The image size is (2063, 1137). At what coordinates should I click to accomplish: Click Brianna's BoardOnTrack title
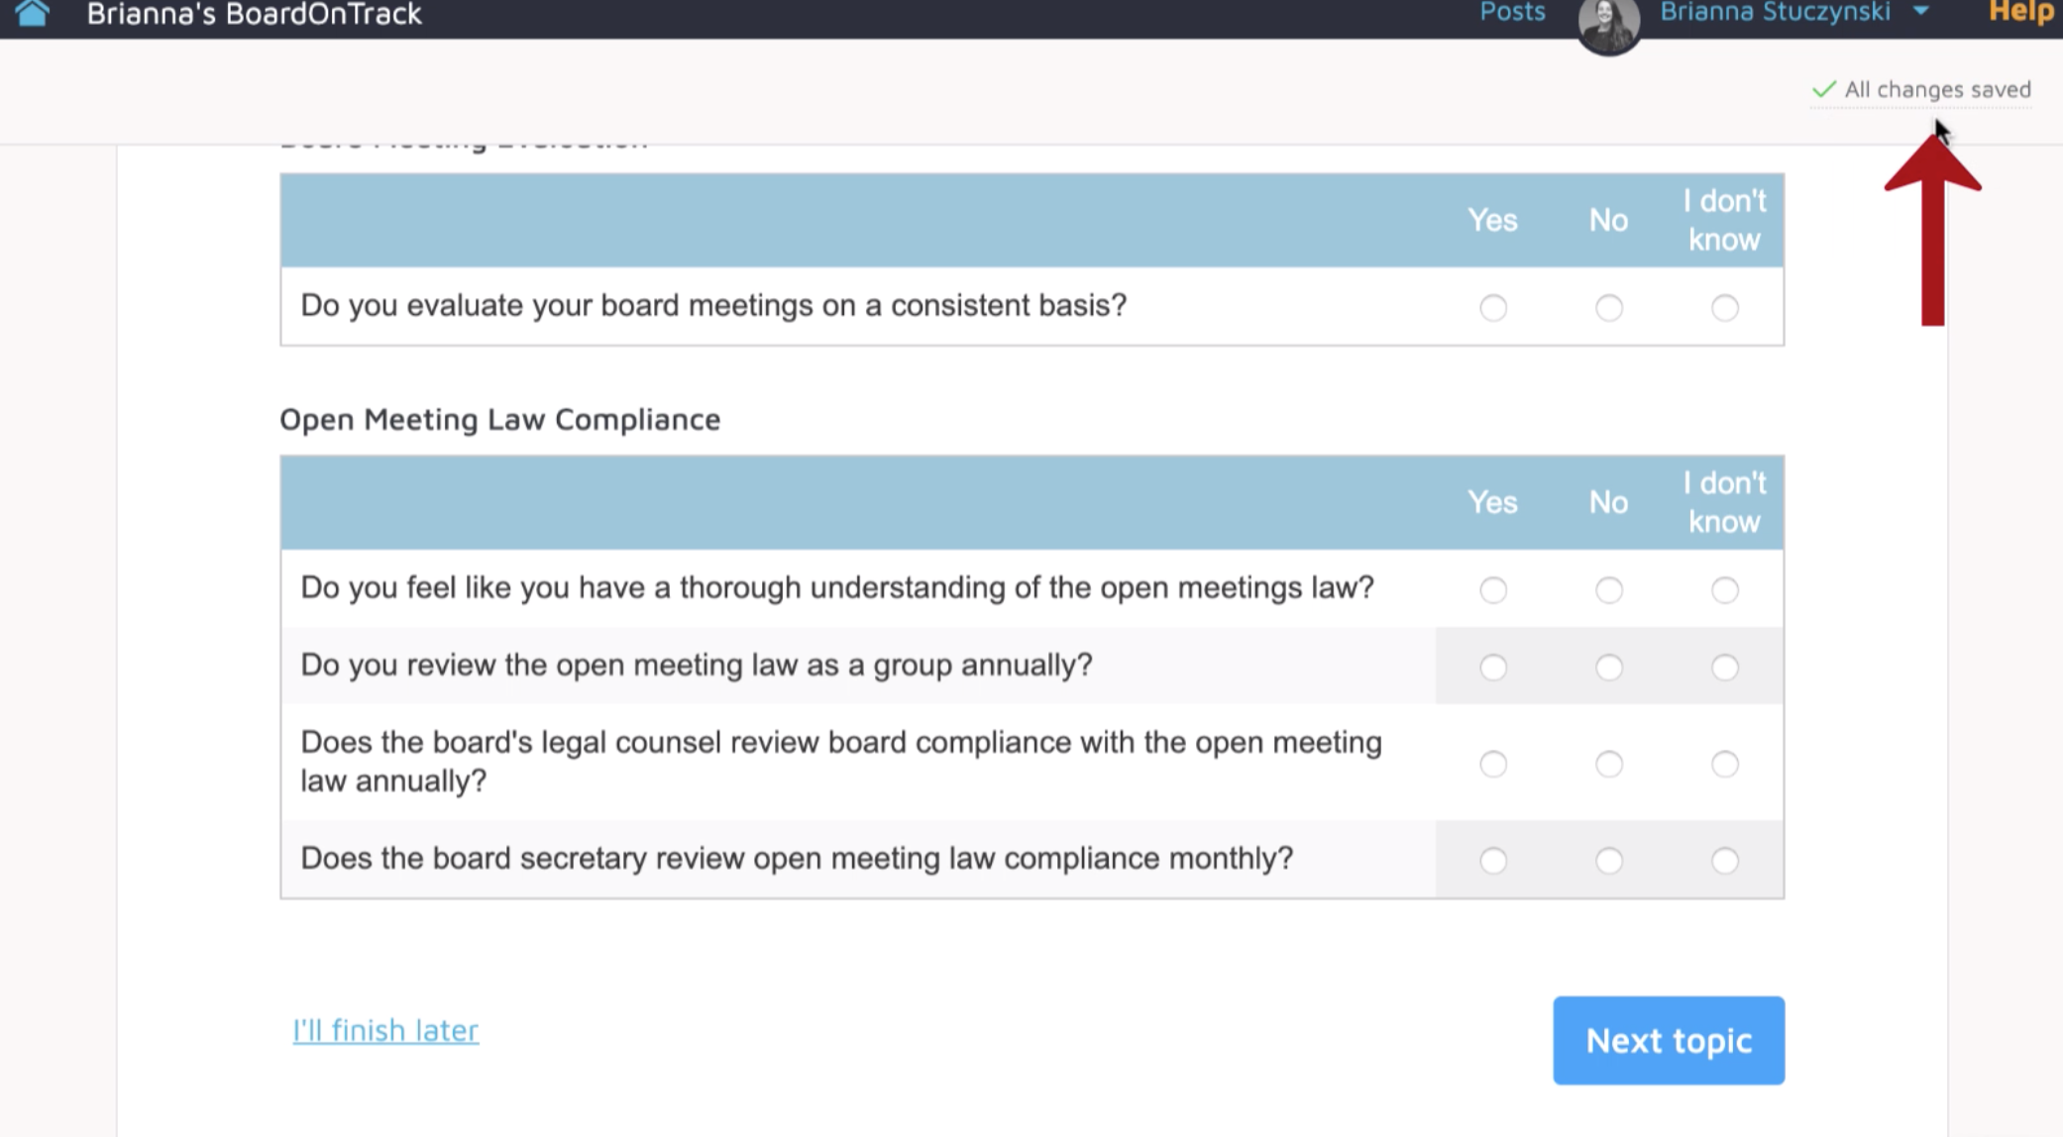(254, 14)
